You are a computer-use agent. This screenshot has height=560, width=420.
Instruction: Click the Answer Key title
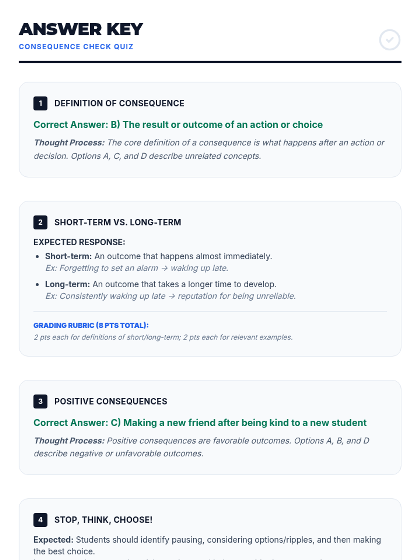[x=81, y=29]
